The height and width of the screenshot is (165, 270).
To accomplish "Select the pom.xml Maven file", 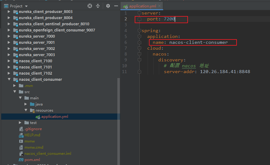I will pyautogui.click(x=32, y=160).
